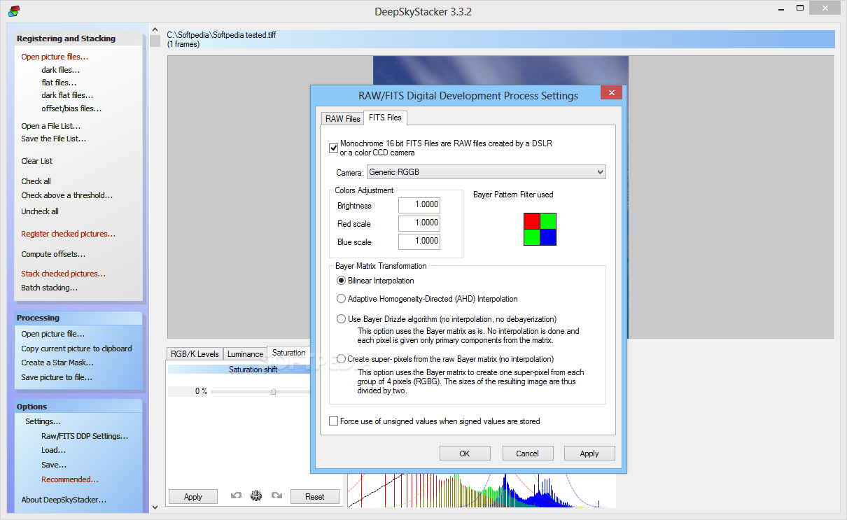Click the Brightness value field

[x=419, y=205]
